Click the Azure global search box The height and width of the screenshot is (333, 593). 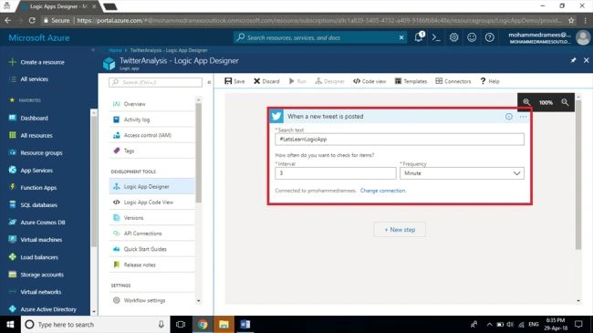point(320,37)
